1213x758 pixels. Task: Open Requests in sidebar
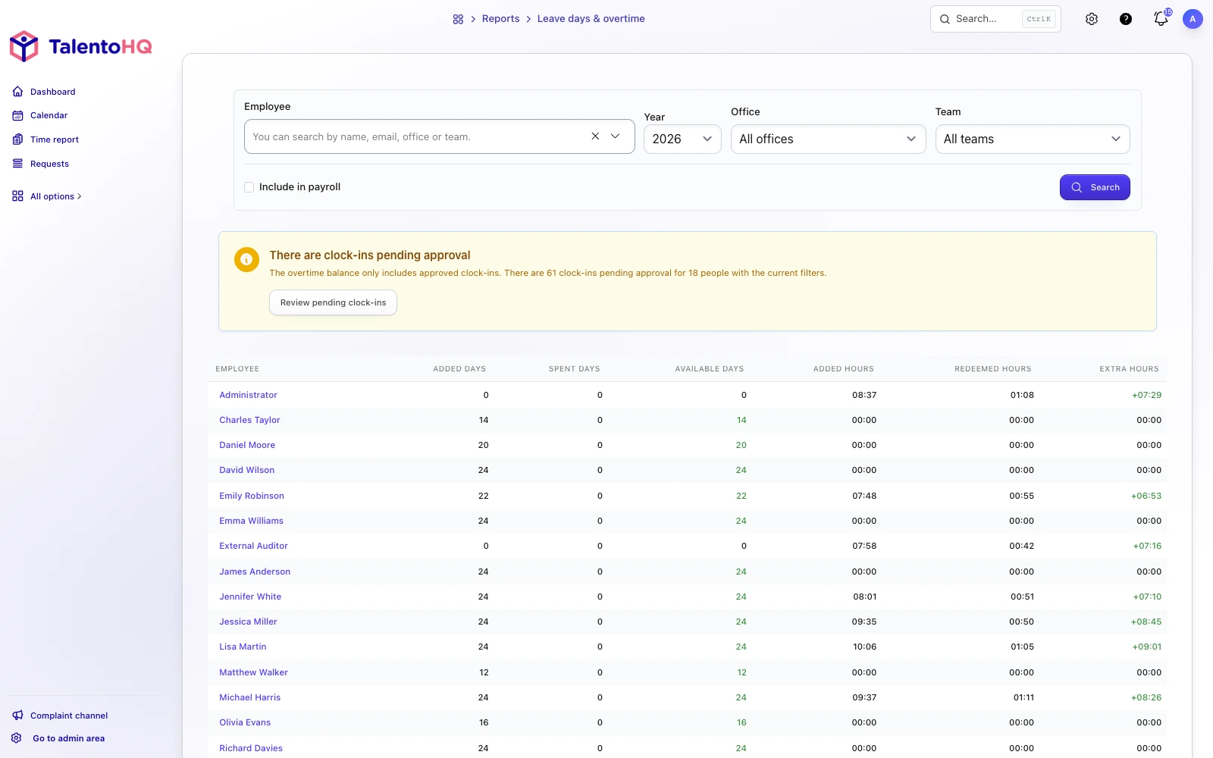49,164
